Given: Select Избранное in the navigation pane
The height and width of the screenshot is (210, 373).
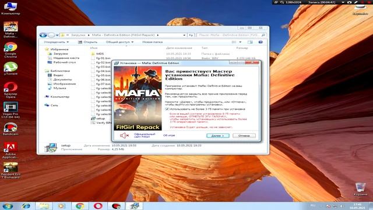Looking at the screenshot, I should click(x=57, y=49).
